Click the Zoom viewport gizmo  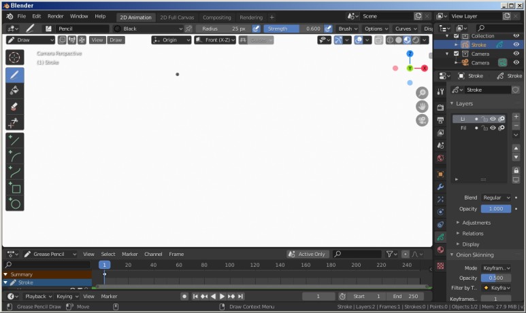[x=422, y=93]
